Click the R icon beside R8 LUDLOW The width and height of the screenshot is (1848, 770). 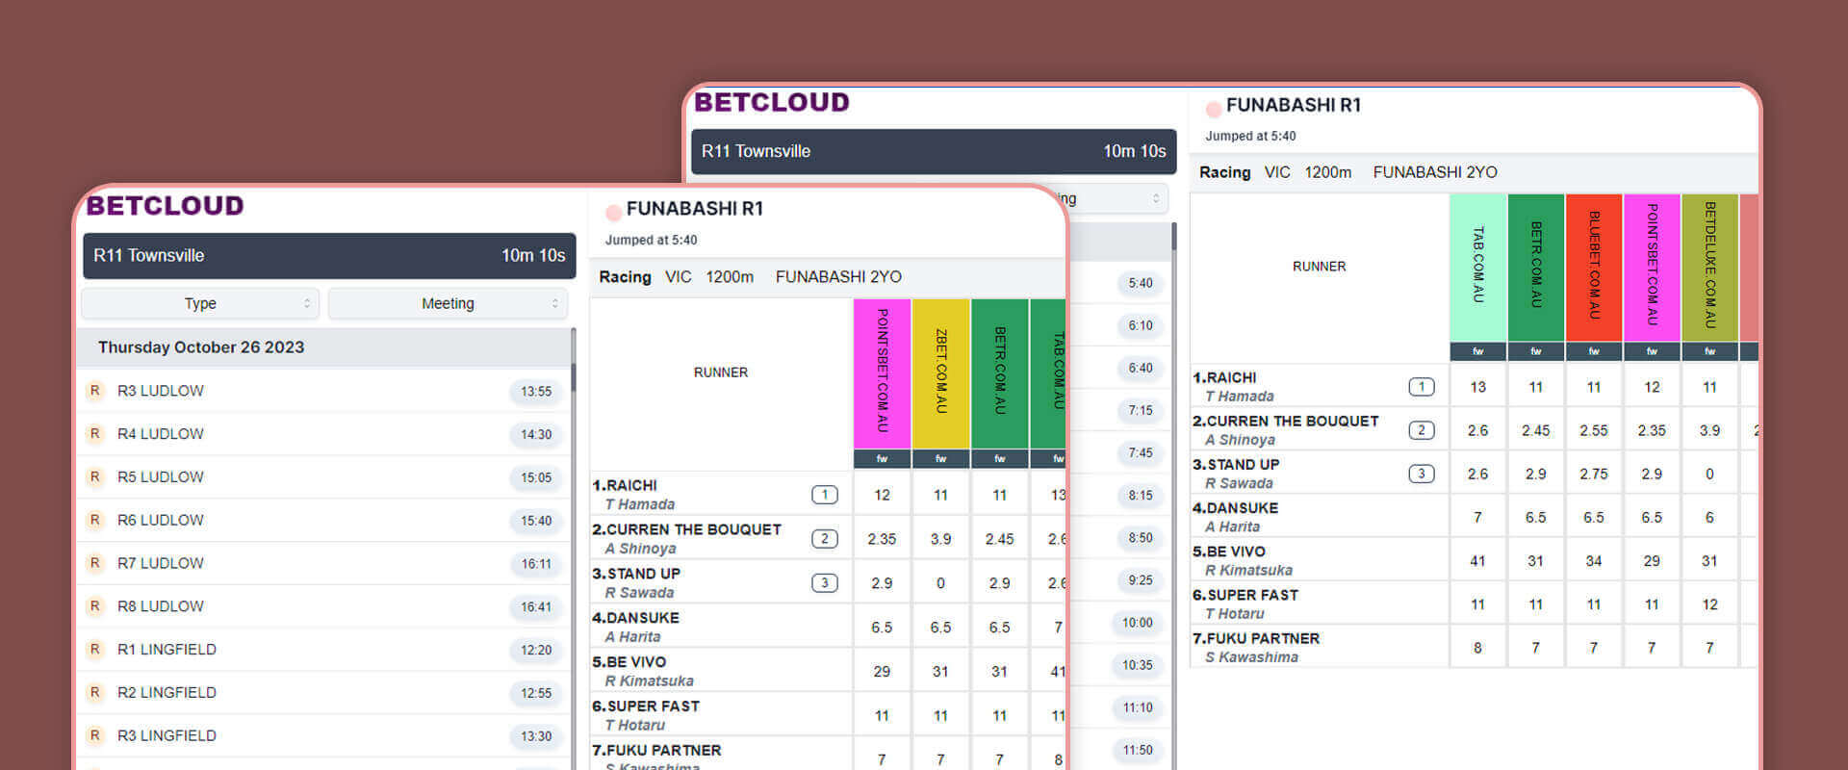94,606
